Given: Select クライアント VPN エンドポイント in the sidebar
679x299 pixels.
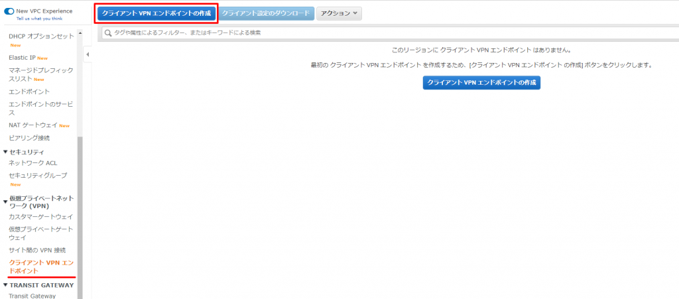Looking at the screenshot, I should pos(42,267).
